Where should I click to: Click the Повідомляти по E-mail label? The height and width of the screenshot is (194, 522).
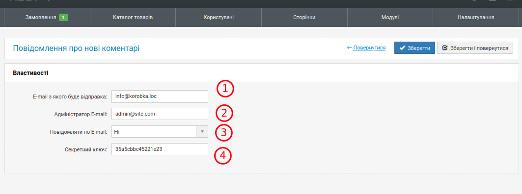point(78,132)
